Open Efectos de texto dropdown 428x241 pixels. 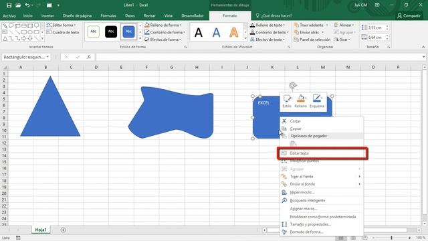coord(267,39)
